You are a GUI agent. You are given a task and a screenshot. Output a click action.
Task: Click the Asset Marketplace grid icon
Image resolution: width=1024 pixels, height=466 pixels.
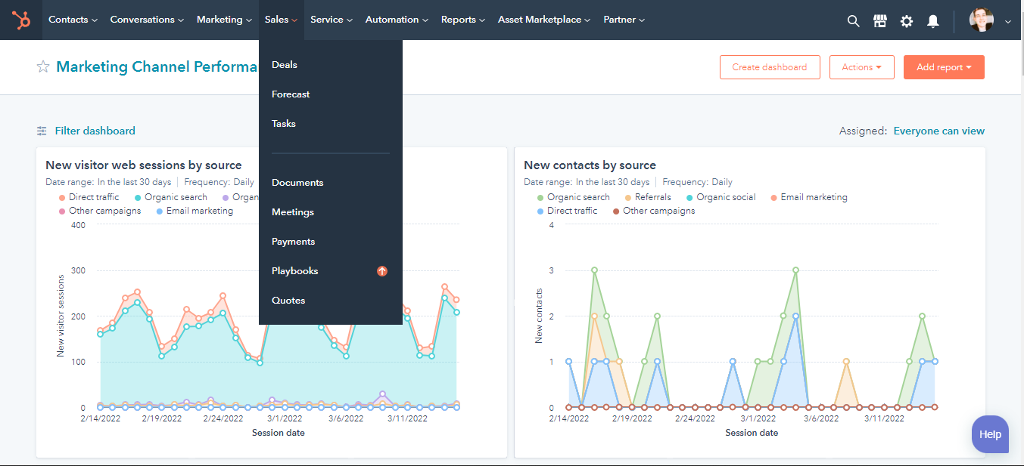[x=879, y=21]
